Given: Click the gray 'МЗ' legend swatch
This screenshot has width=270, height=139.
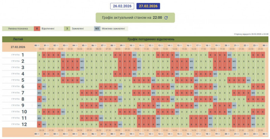Looking at the screenshot, I should point(97,29).
